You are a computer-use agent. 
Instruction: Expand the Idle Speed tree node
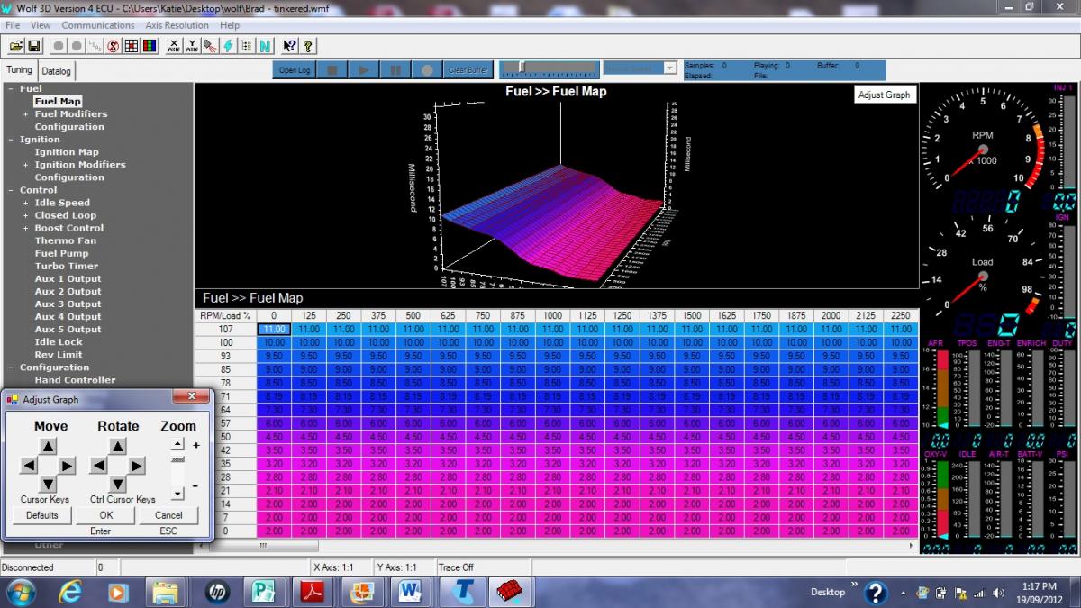pos(25,203)
